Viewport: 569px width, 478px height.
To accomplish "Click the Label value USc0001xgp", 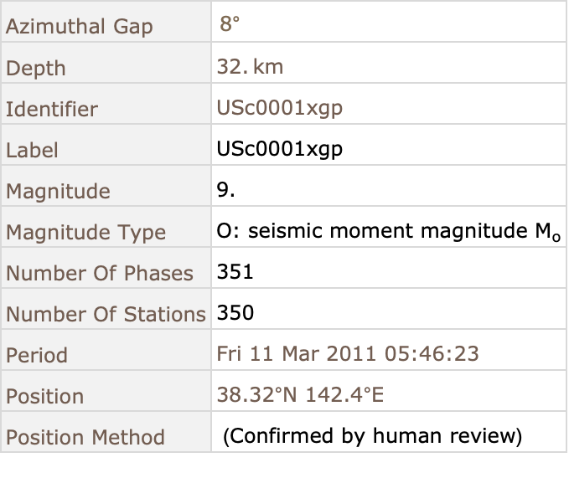I will click(x=279, y=149).
